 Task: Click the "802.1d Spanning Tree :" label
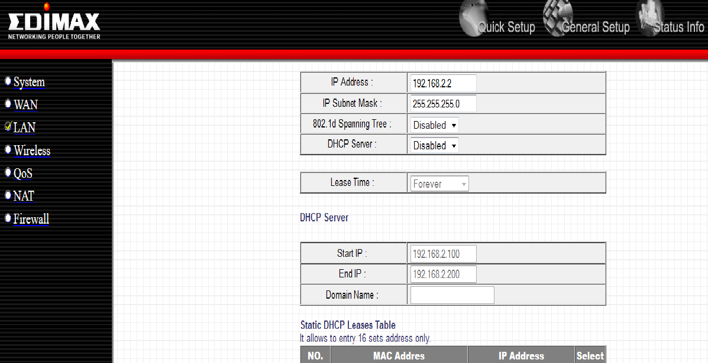click(x=352, y=124)
